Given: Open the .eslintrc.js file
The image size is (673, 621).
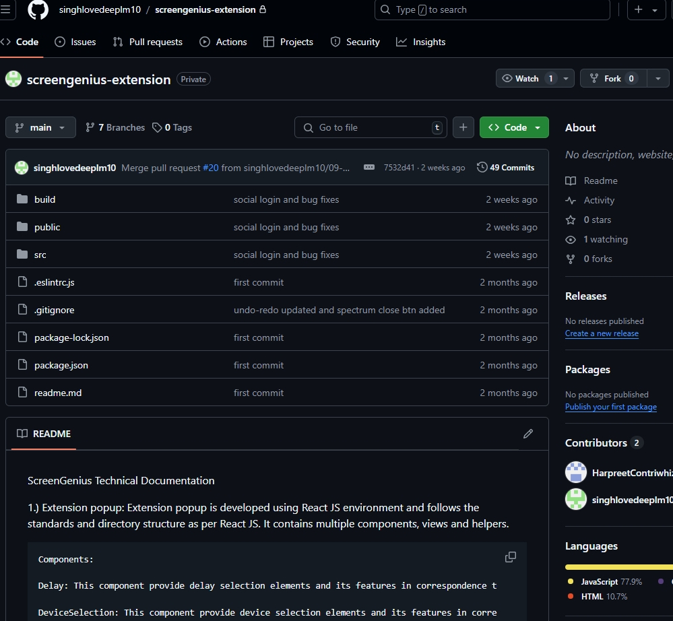Looking at the screenshot, I should click(54, 282).
